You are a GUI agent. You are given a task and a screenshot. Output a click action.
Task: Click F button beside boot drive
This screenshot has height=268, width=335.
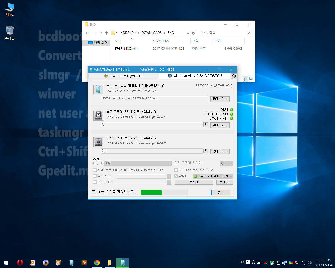click(x=206, y=125)
